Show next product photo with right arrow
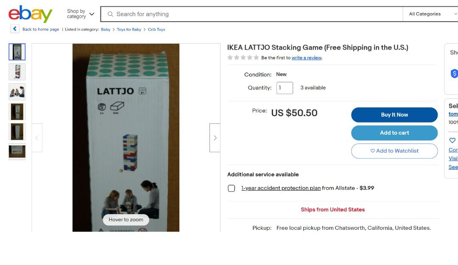 215,137
